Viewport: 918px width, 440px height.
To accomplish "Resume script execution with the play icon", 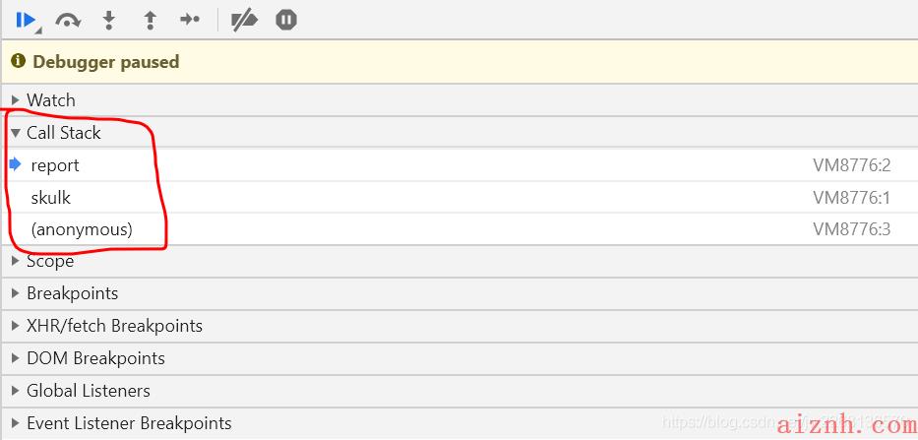I will (26, 20).
